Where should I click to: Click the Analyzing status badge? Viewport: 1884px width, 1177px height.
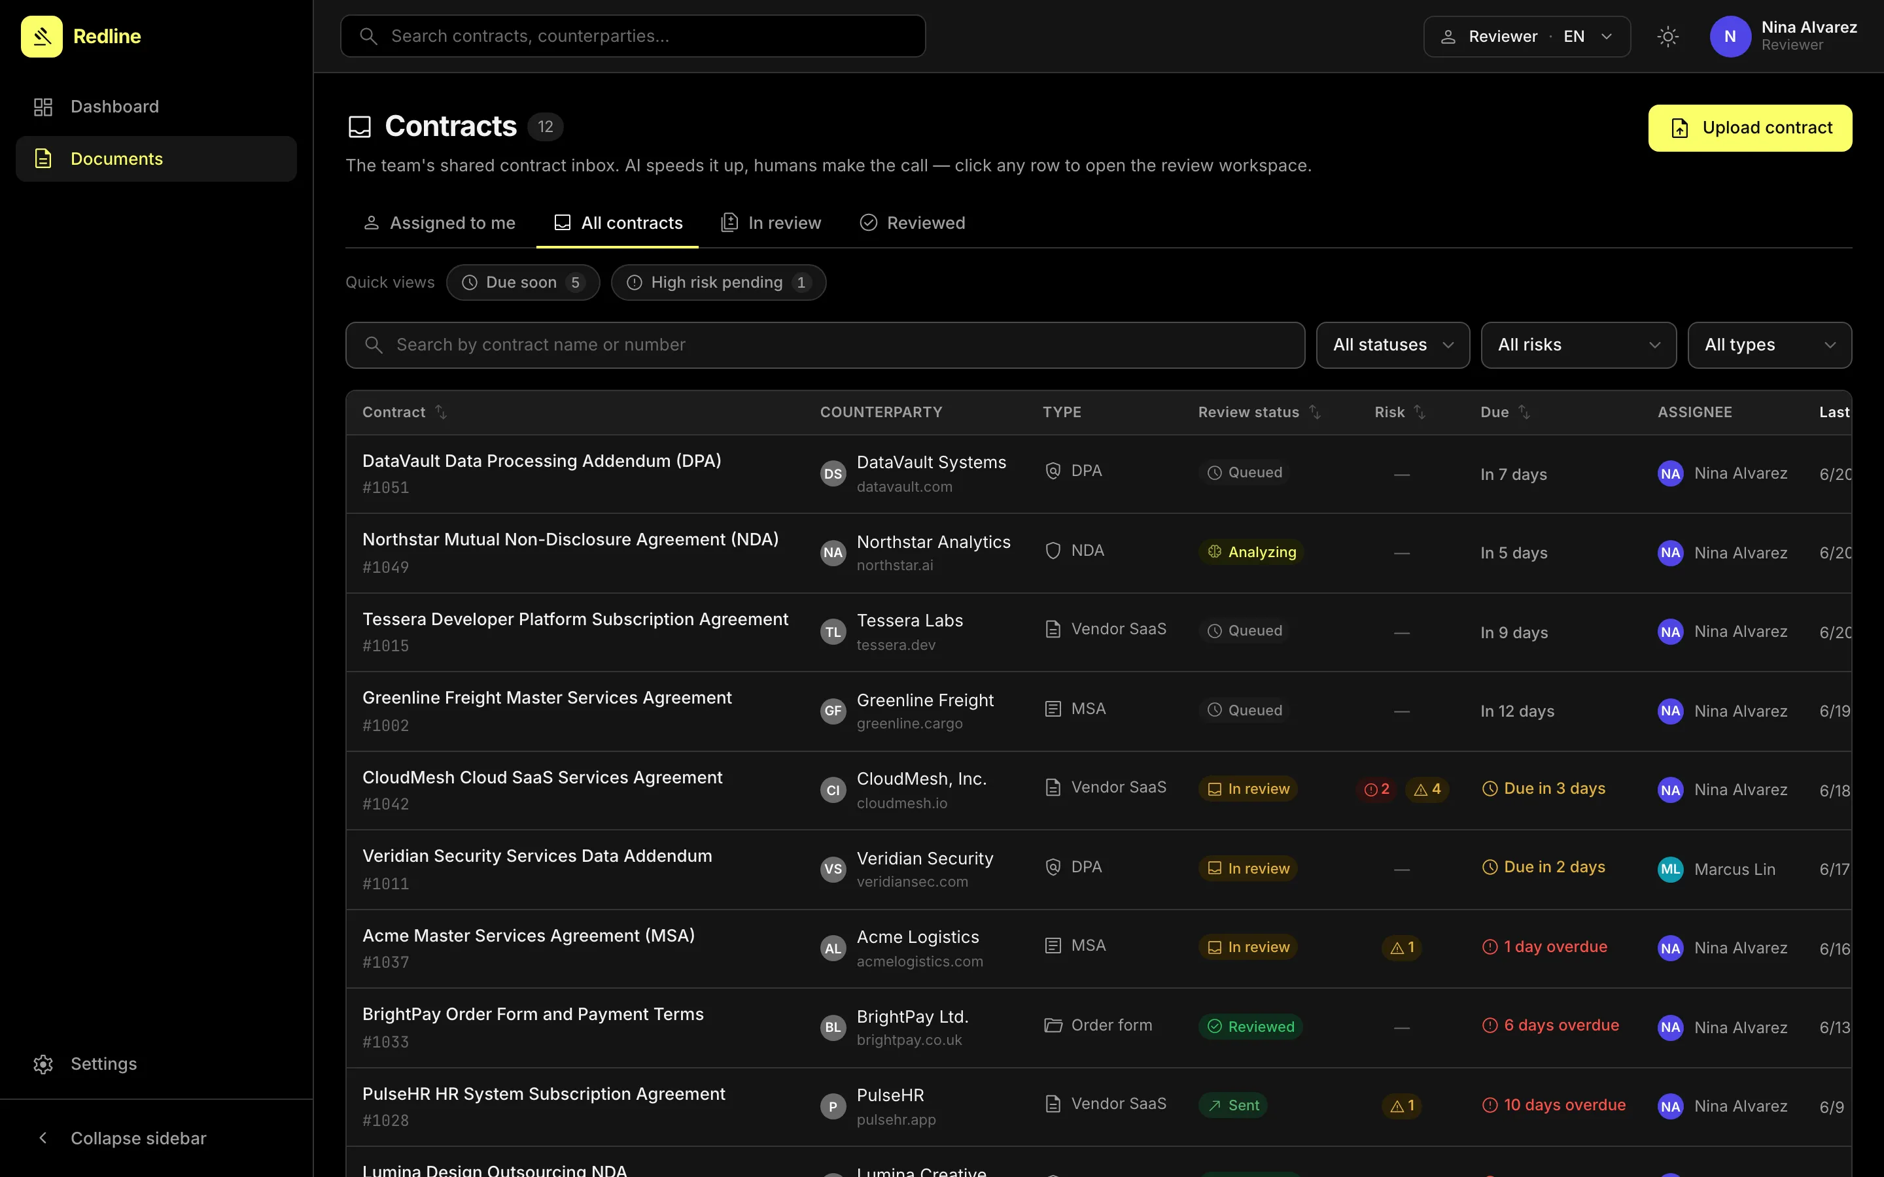coord(1251,552)
